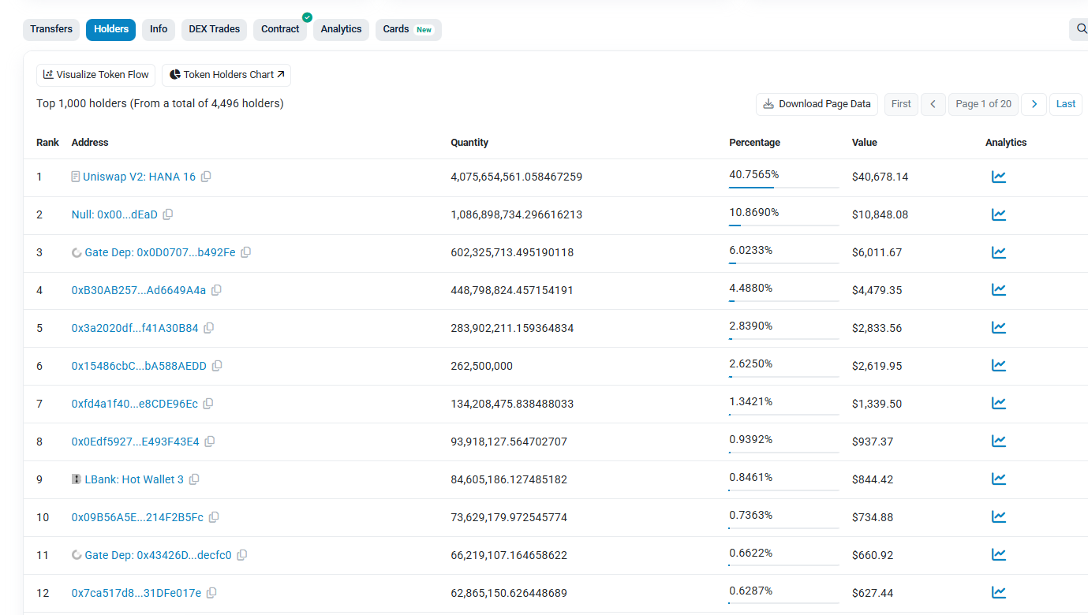Viewport: 1088px width, 615px height.
Task: Switch to the Transfers tab
Action: click(x=51, y=30)
